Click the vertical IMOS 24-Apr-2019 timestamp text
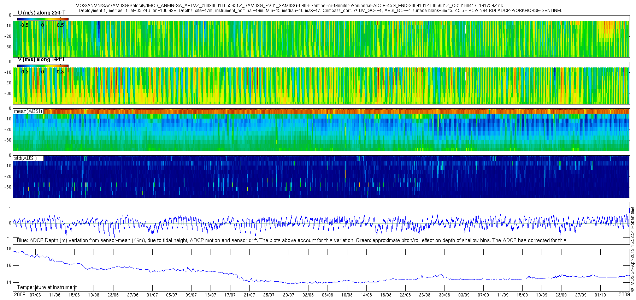The height and width of the screenshot is (300, 636). (632, 249)
